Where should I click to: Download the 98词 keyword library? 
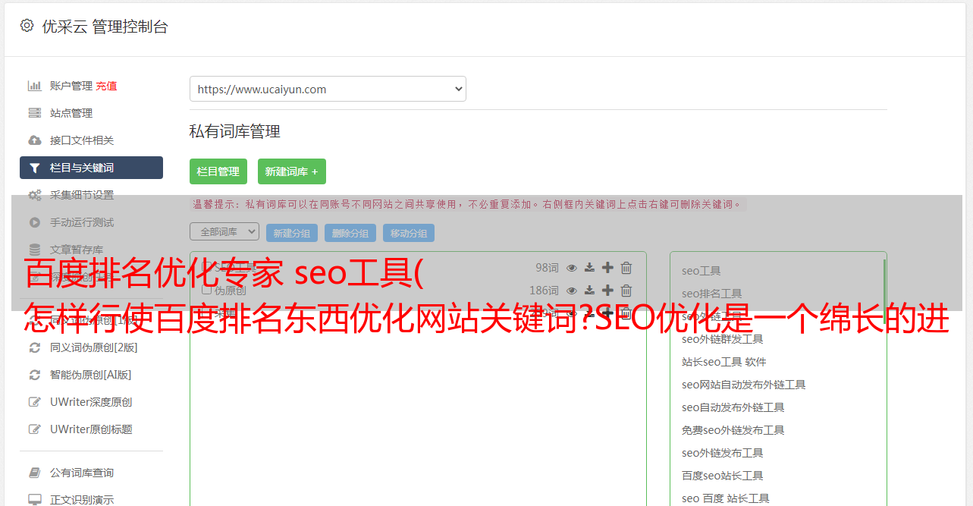589,268
